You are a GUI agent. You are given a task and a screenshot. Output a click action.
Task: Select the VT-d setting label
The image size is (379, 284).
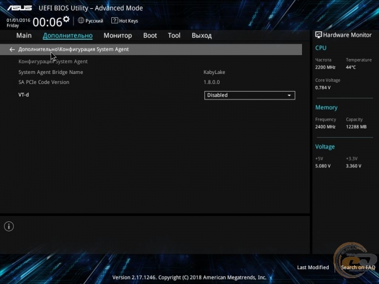tap(24, 95)
